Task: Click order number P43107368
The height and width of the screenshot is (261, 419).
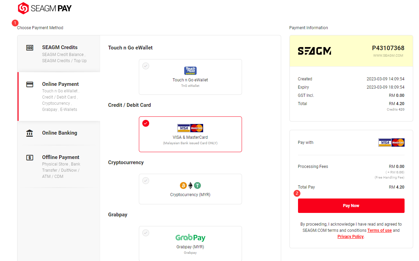Action: (388, 48)
